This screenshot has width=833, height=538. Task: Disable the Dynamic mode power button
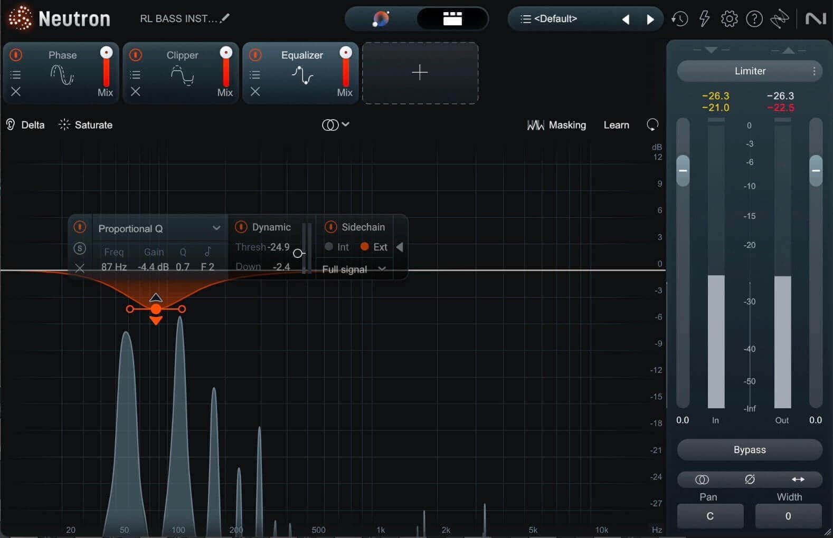coord(241,227)
